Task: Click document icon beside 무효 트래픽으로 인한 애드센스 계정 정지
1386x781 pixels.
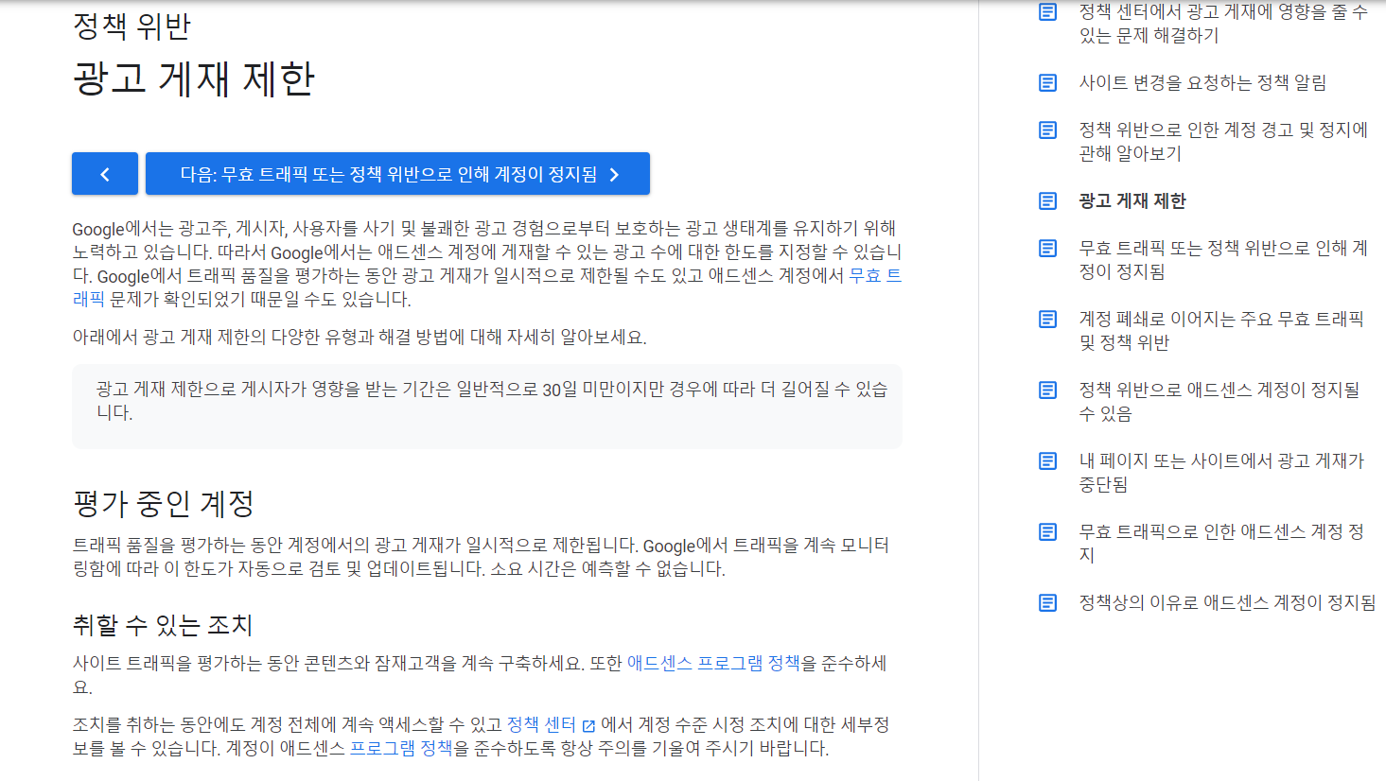Action: click(1047, 532)
